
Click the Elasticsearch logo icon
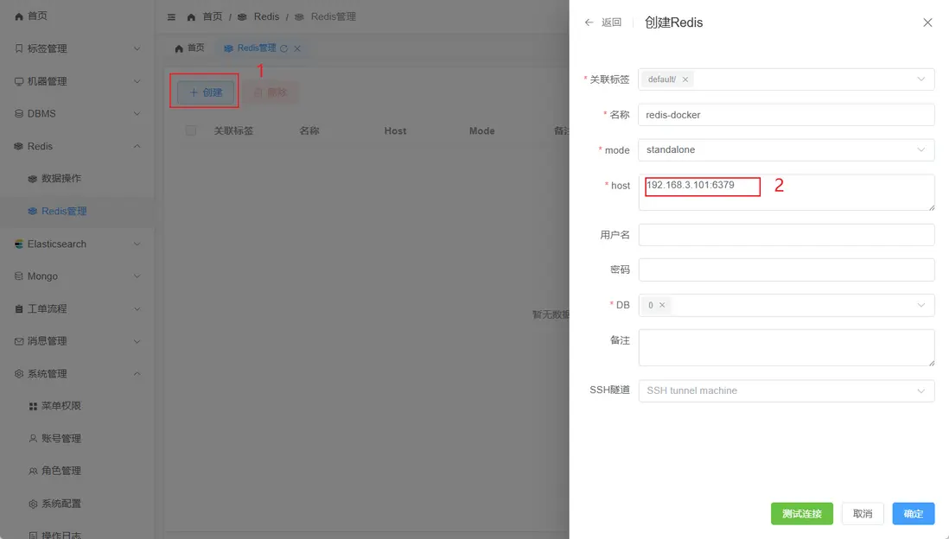19,244
